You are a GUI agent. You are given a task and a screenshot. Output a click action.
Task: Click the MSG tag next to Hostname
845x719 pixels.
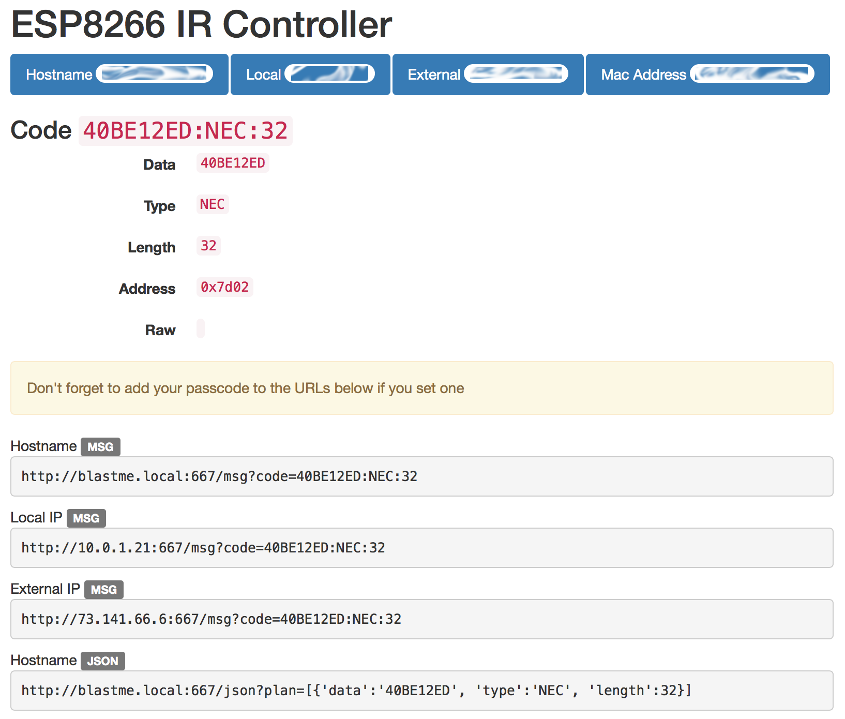tap(100, 446)
